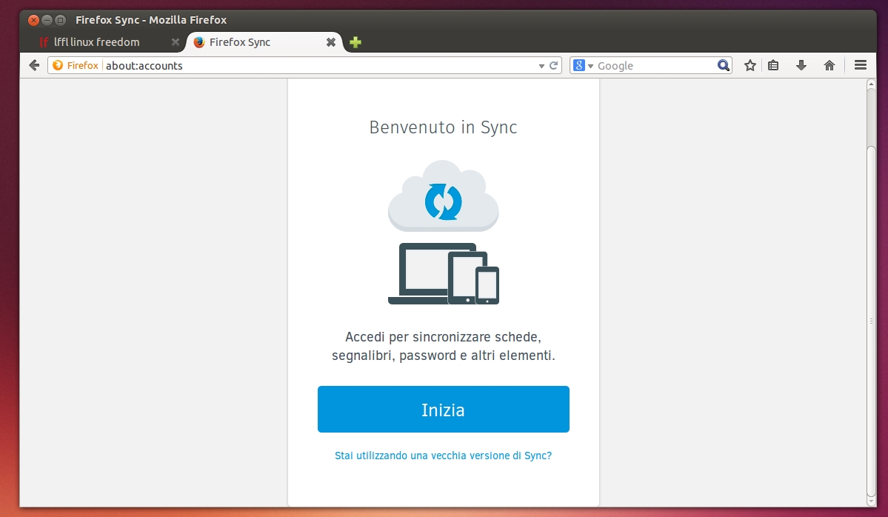Image resolution: width=888 pixels, height=517 pixels.
Task: Click the scrollbar up arrow
Action: (872, 84)
